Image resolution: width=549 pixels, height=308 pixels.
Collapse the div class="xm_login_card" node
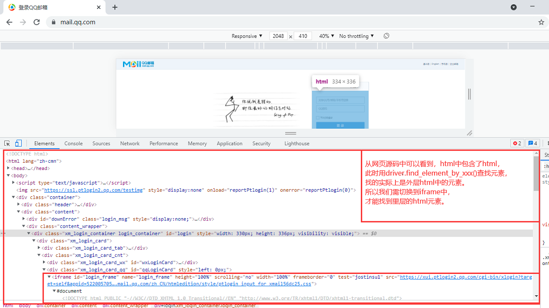click(x=34, y=241)
